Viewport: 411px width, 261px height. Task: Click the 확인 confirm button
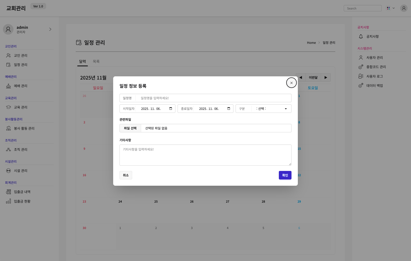(x=285, y=175)
